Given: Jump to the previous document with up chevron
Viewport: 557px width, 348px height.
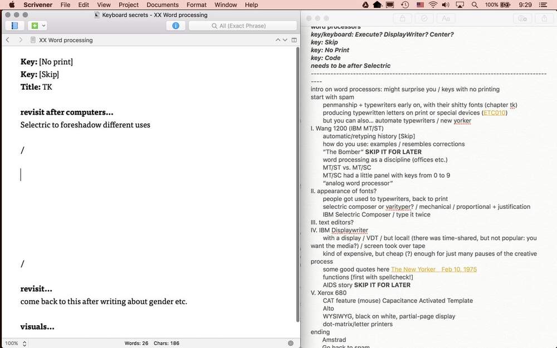Looking at the screenshot, I should (x=278, y=40).
